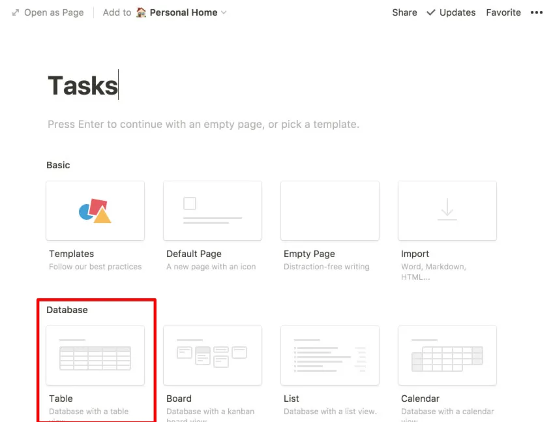Click the Templates label text
The height and width of the screenshot is (422, 553).
click(71, 254)
